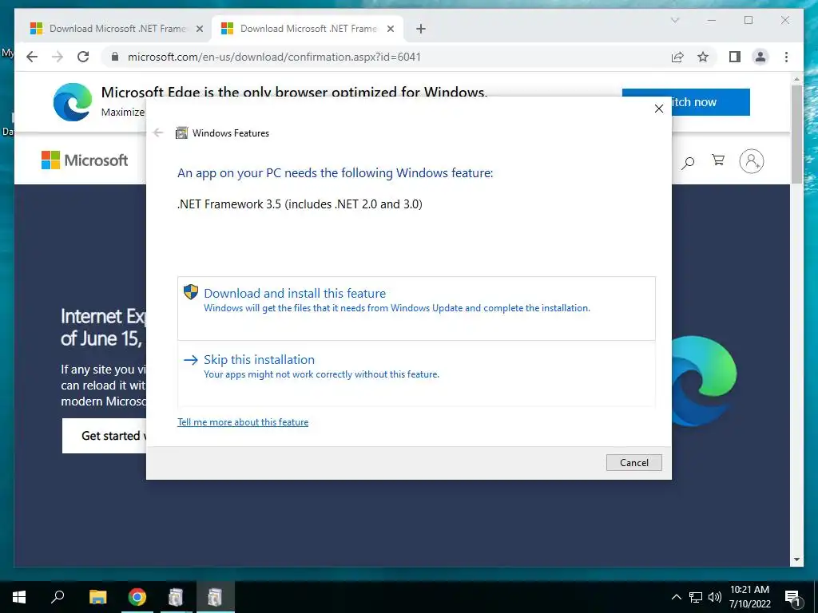This screenshot has height=613, width=818.
Task: Go forward in Chrome browser
Action: tap(58, 57)
